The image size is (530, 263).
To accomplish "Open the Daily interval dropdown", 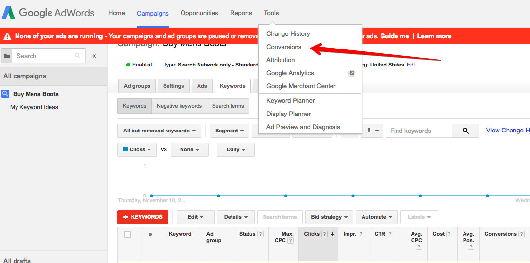I will (235, 149).
